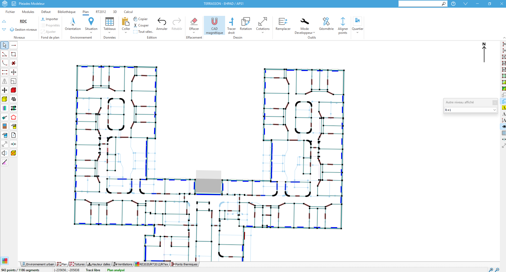Screen dimensions: 506x272
Task: Open the R+1 level dropdown
Action: (x=470, y=110)
